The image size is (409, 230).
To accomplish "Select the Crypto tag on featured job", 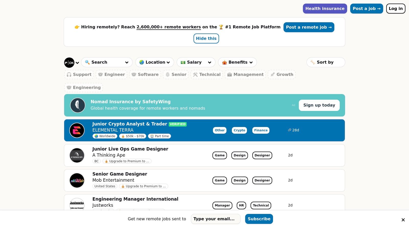I will 239,130.
